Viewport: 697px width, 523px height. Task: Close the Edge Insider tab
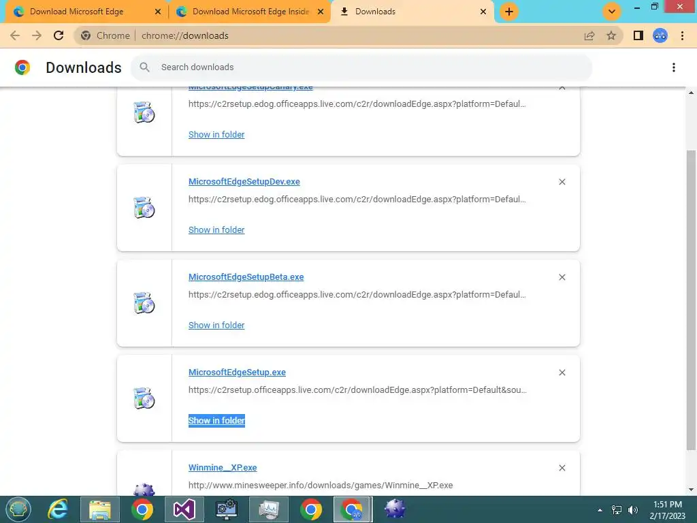point(321,12)
